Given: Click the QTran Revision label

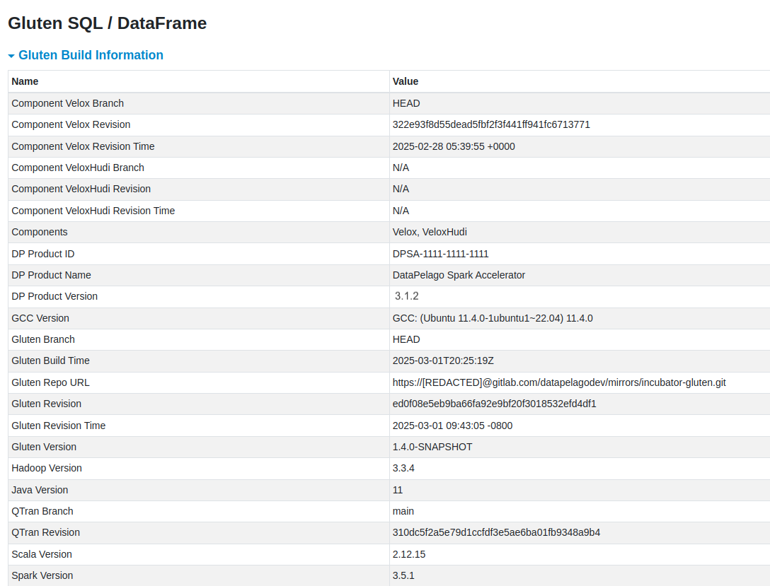Looking at the screenshot, I should coord(46,532).
